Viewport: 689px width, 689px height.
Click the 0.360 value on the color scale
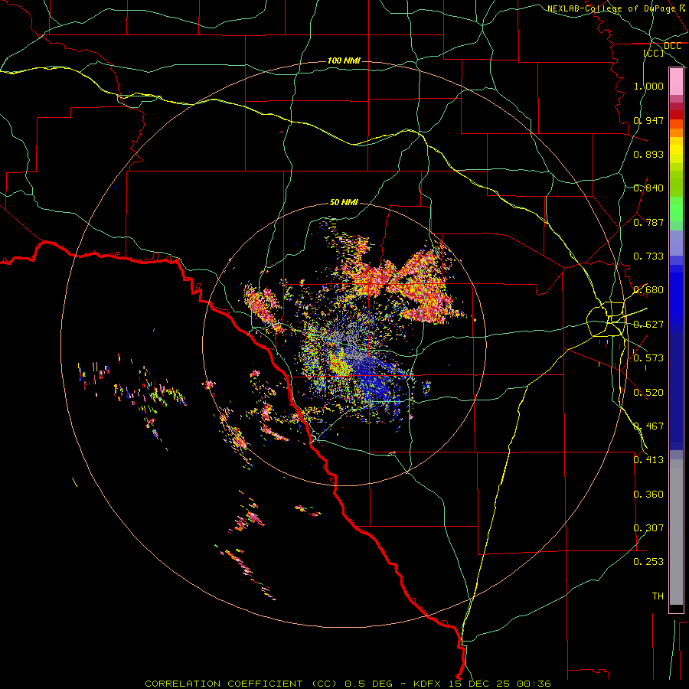648,495
